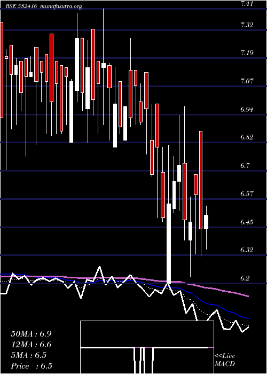Select the 7.32 price axis label
The width and height of the screenshot is (267, 374).
click(x=247, y=25)
